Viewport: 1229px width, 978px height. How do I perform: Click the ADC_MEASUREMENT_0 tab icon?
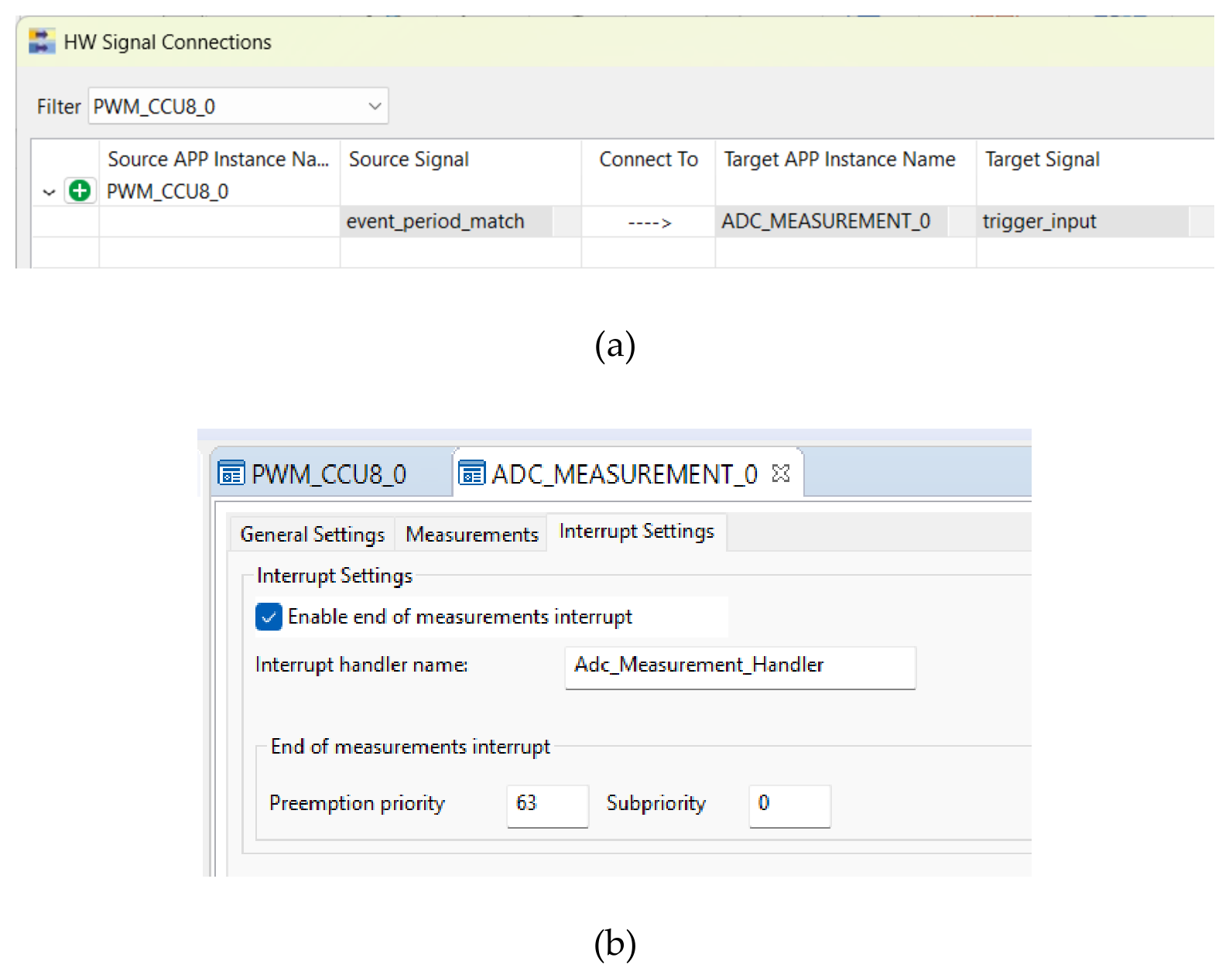click(472, 473)
